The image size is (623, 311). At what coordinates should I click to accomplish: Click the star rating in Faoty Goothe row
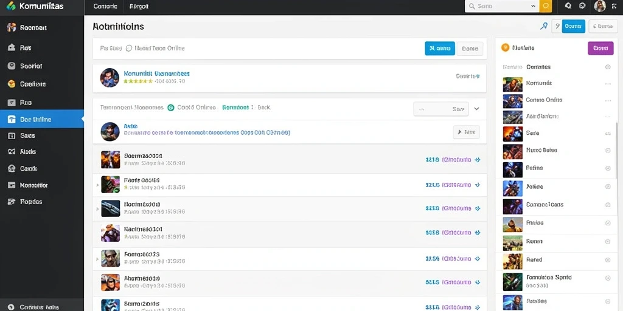125,187
